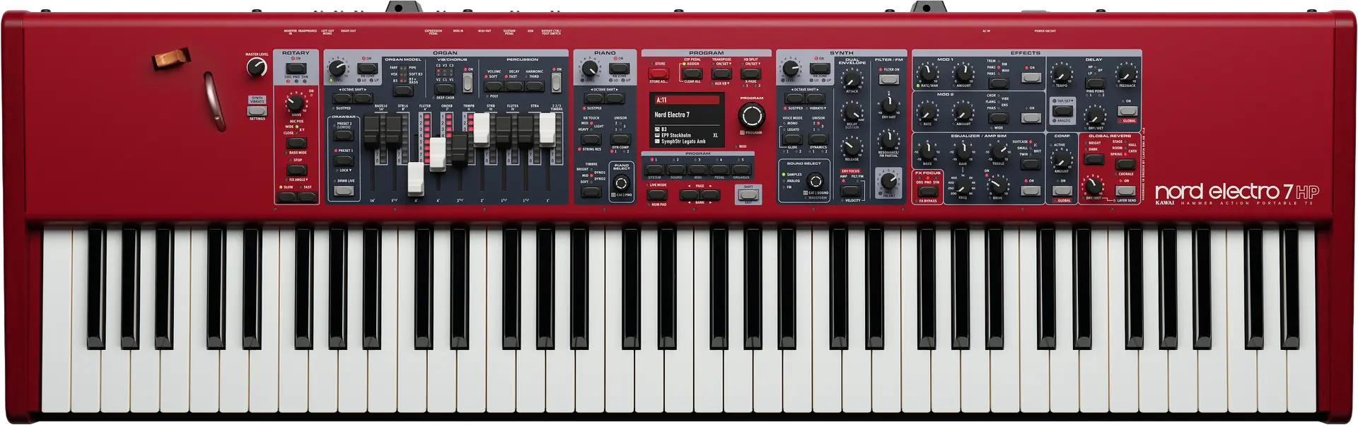This screenshot has width=1358, height=425.
Task: Cycle the Piano KB Touch selector
Action: [x=591, y=138]
